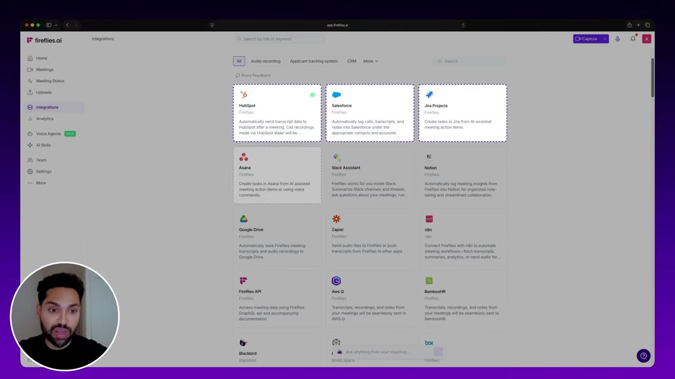Open the Uploads section
Viewport: 675px width, 379px height.
point(43,92)
